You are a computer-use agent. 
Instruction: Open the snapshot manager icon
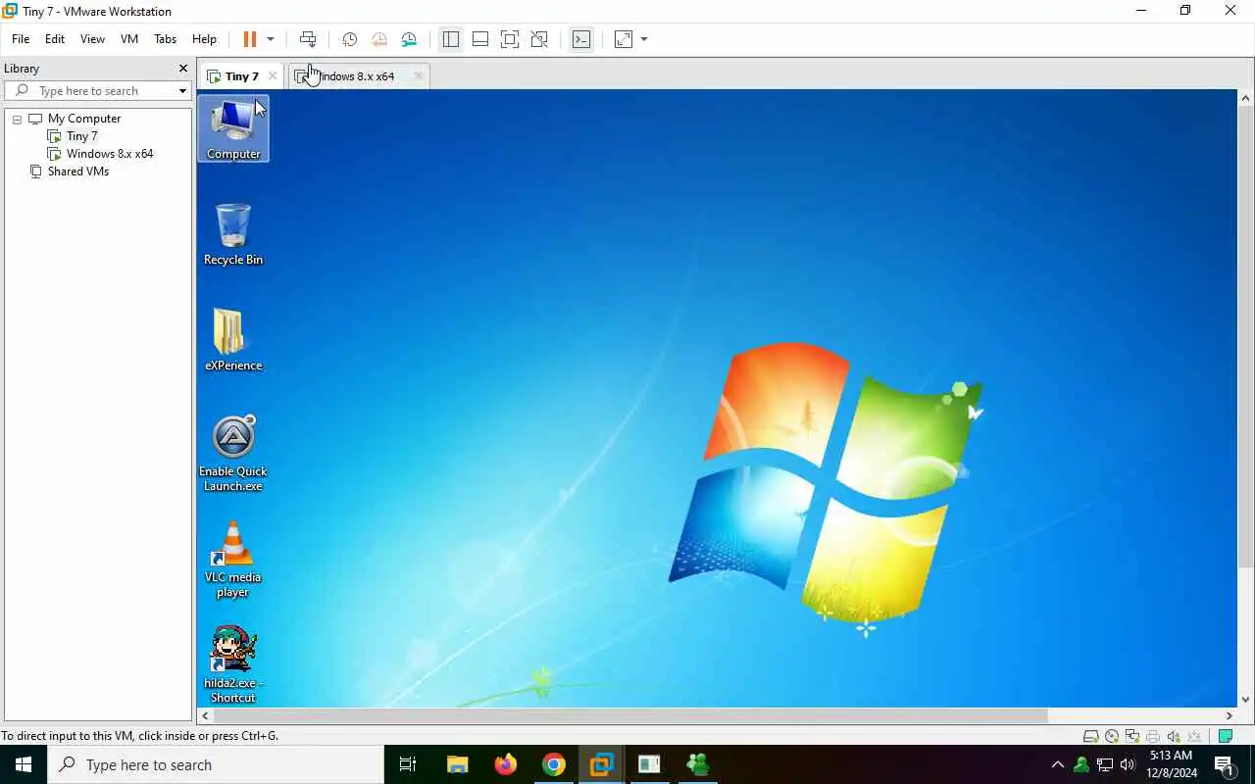click(409, 39)
